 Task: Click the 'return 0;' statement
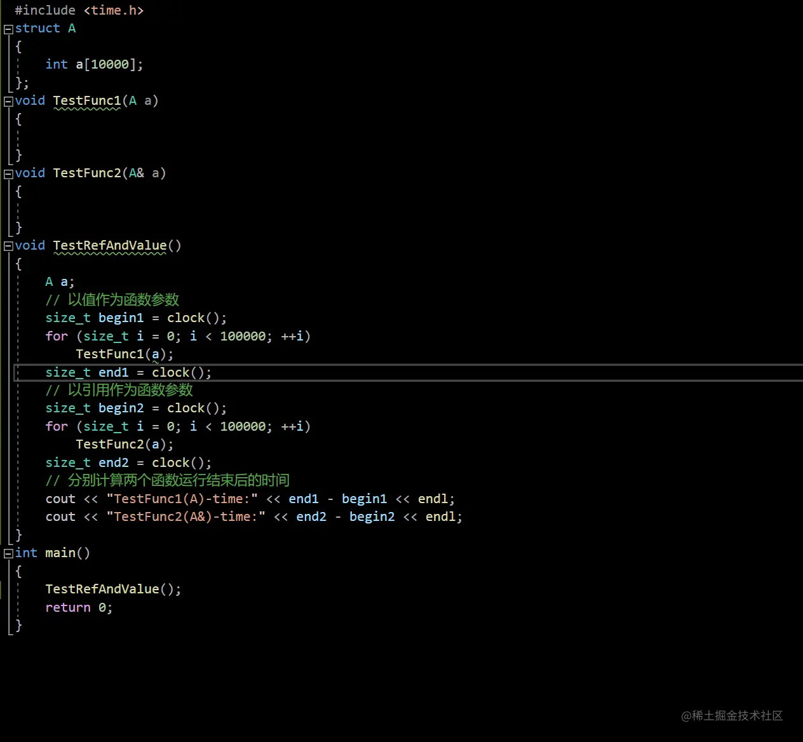pyautogui.click(x=79, y=607)
